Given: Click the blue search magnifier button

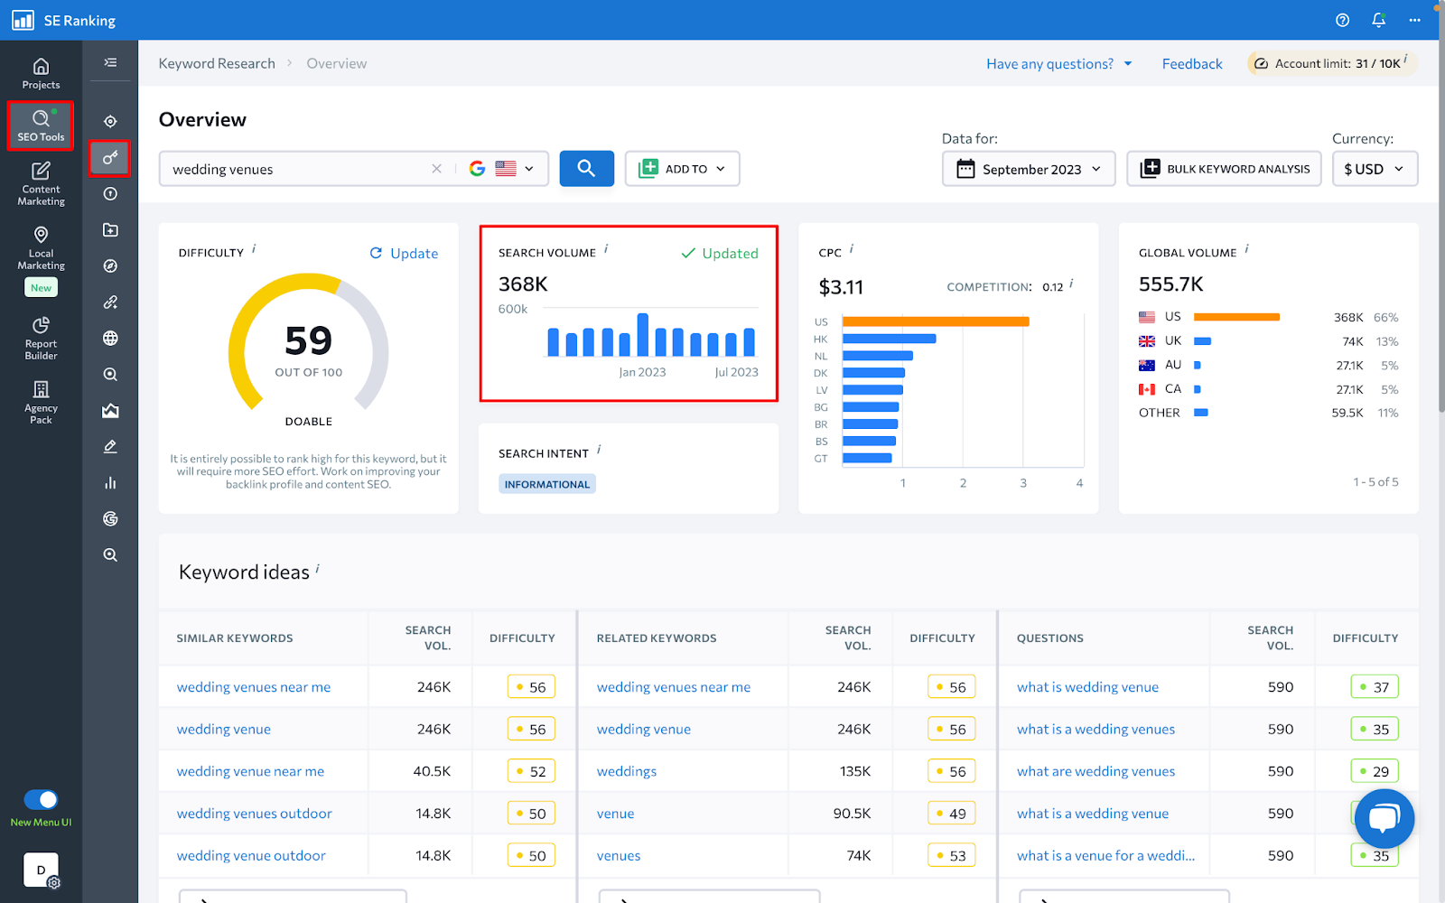Looking at the screenshot, I should (586, 169).
